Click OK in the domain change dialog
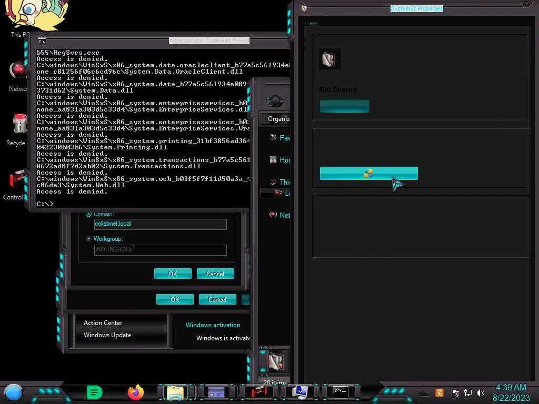The image size is (539, 404). [173, 274]
